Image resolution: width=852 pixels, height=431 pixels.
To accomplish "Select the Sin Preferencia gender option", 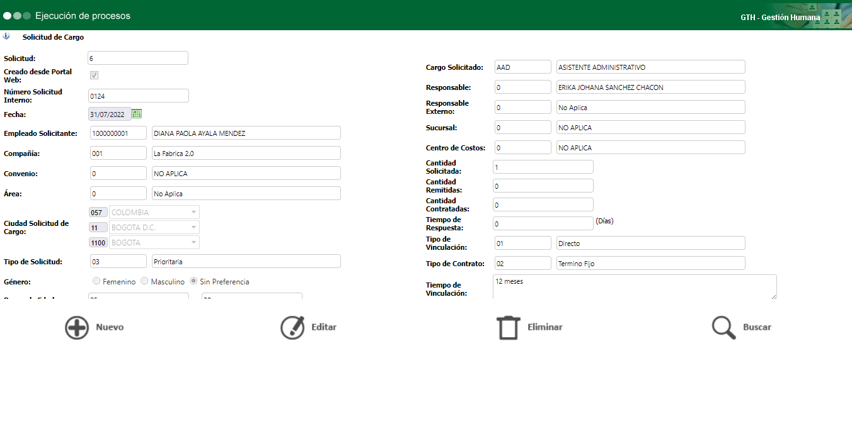I will pyautogui.click(x=194, y=281).
